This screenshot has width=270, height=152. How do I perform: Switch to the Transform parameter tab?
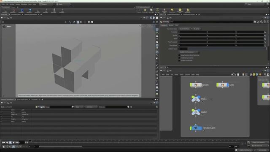(164, 25)
